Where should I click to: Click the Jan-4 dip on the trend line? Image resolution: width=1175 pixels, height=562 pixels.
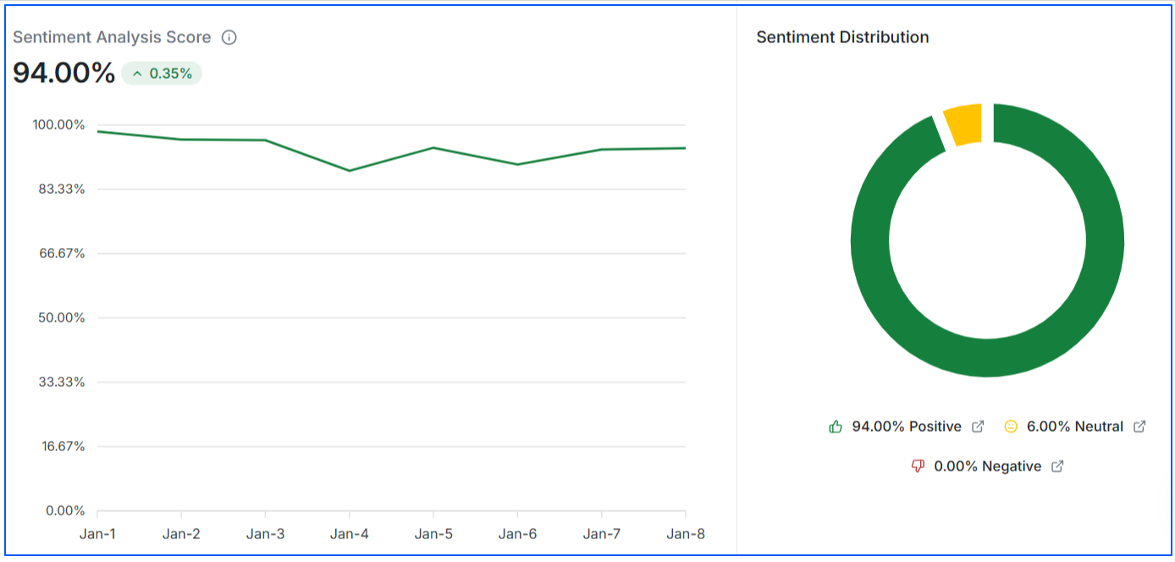pos(348,170)
